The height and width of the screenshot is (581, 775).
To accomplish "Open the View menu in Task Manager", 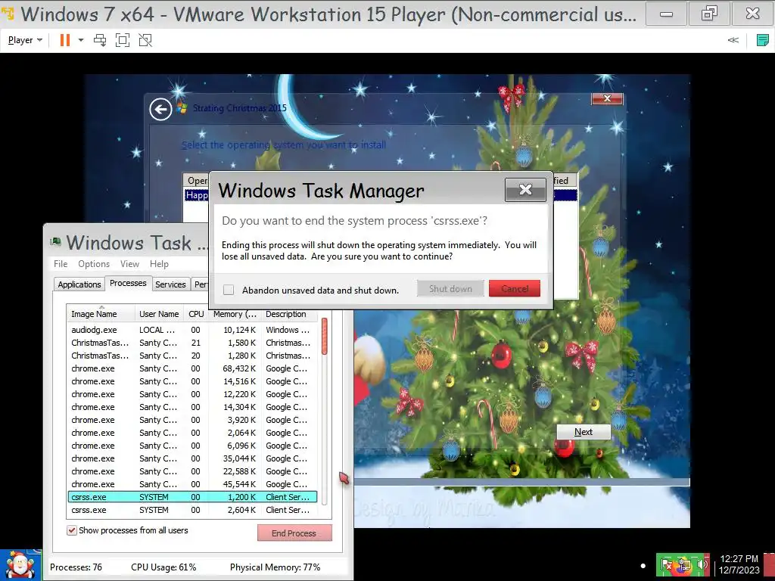I will click(x=129, y=264).
